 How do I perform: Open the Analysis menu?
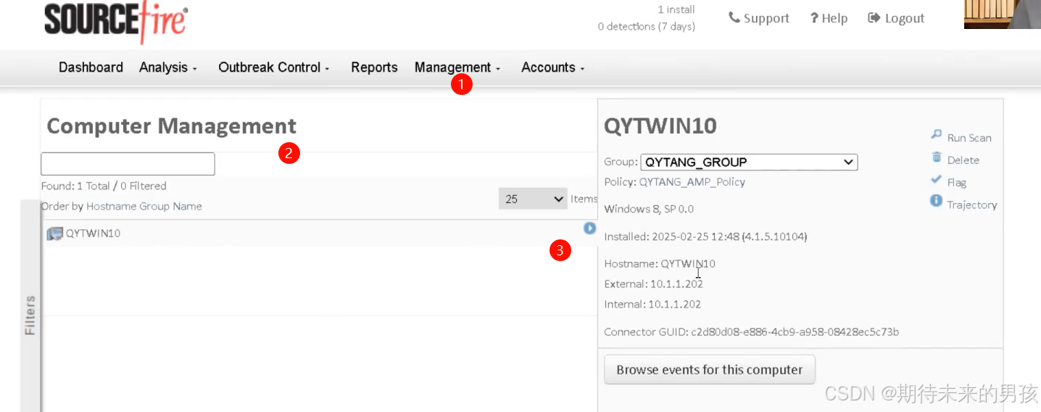click(168, 67)
